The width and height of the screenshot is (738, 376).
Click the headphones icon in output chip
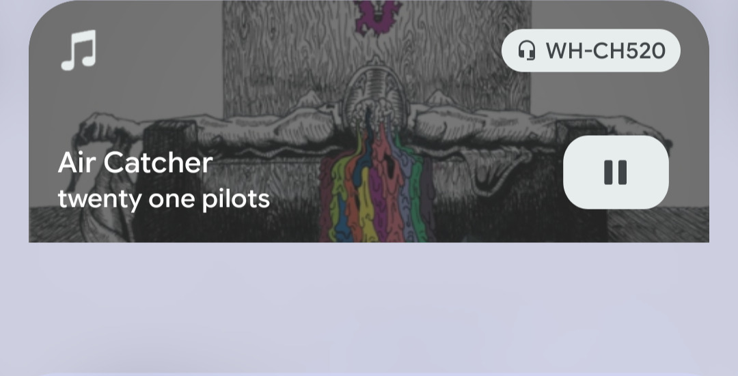click(527, 50)
